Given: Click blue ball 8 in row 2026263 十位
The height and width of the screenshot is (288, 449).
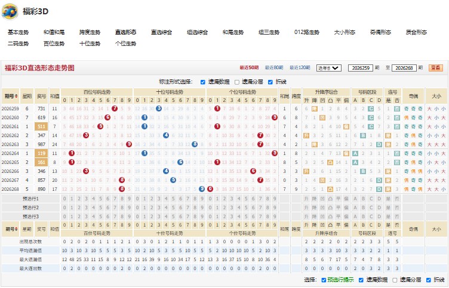Looking at the screenshot, I should pos(195,144).
